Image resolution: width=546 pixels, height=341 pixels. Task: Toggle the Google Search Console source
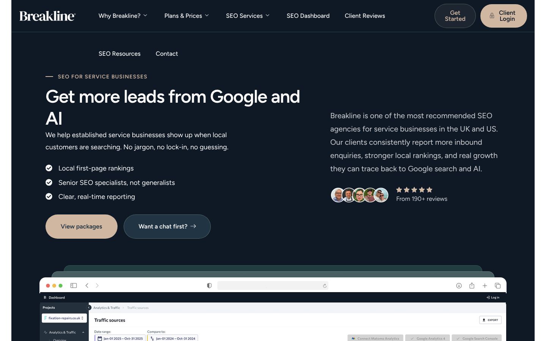point(477,338)
